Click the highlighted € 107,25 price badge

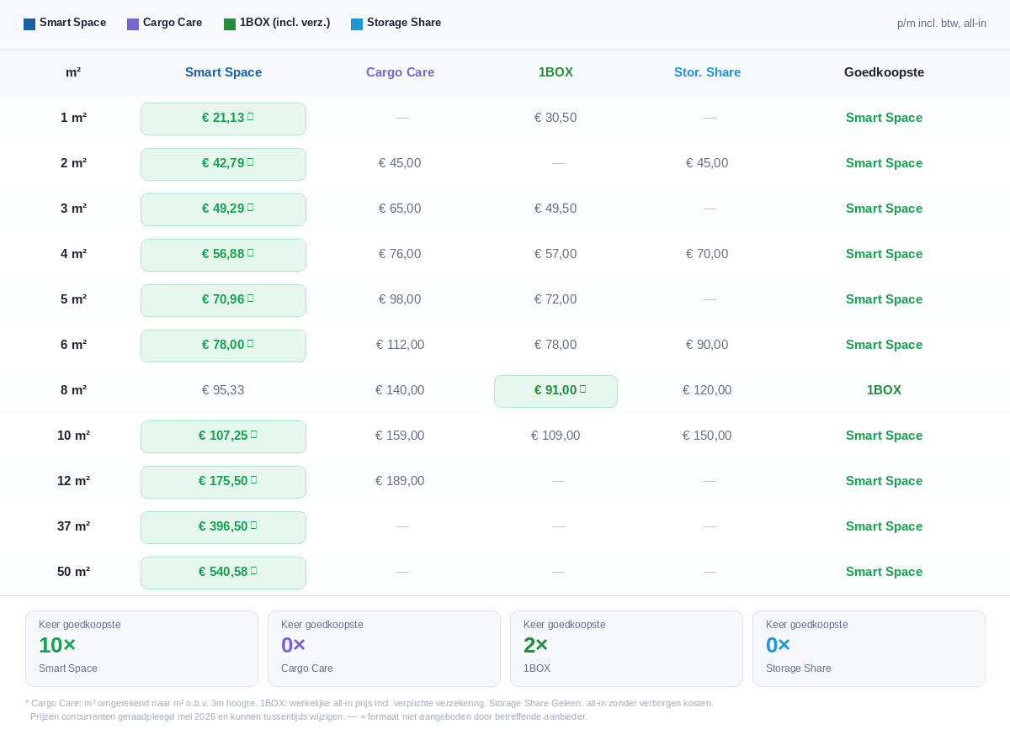223,436
